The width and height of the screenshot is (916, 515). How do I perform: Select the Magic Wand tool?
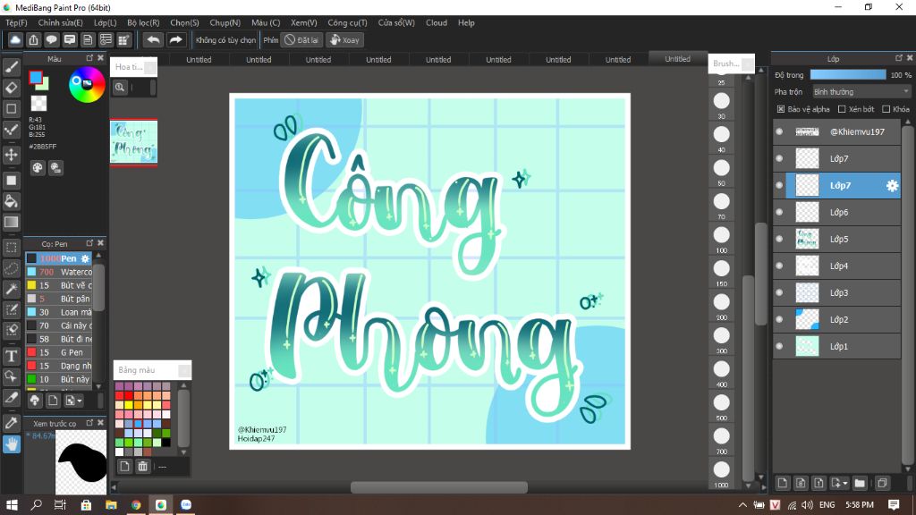11,289
